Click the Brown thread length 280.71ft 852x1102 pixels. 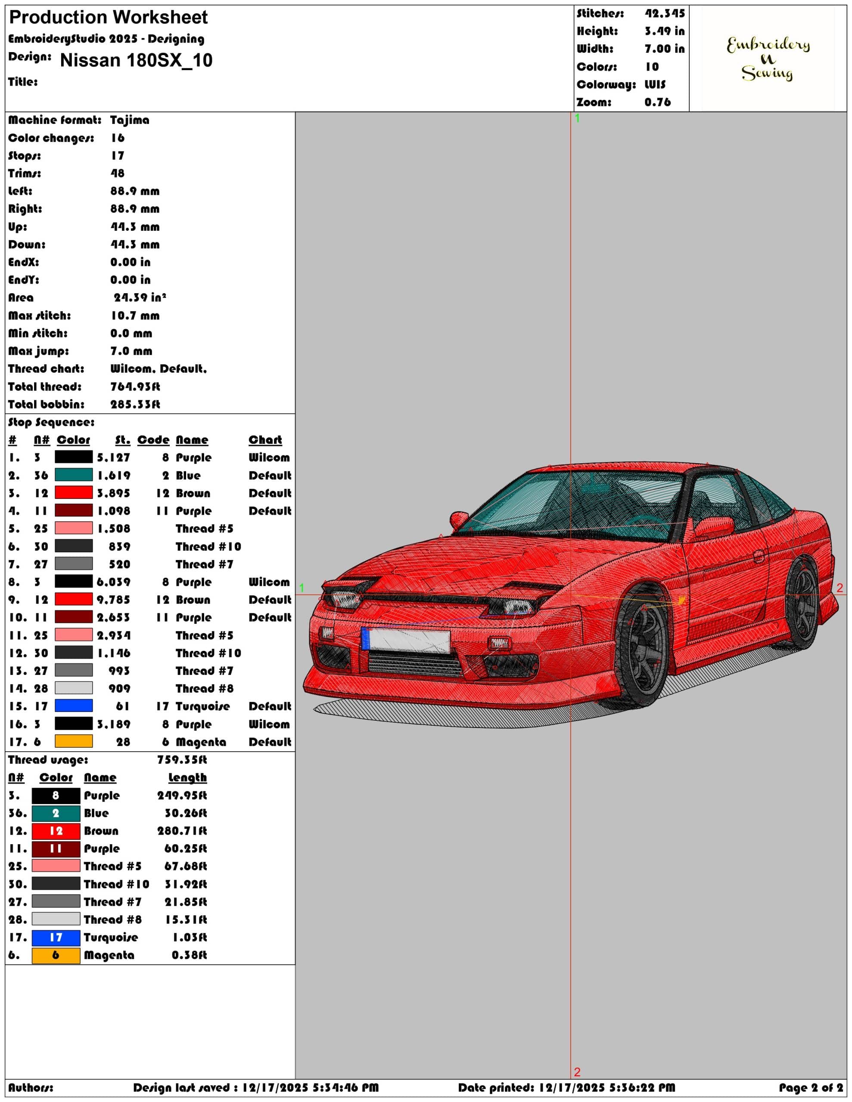182,831
